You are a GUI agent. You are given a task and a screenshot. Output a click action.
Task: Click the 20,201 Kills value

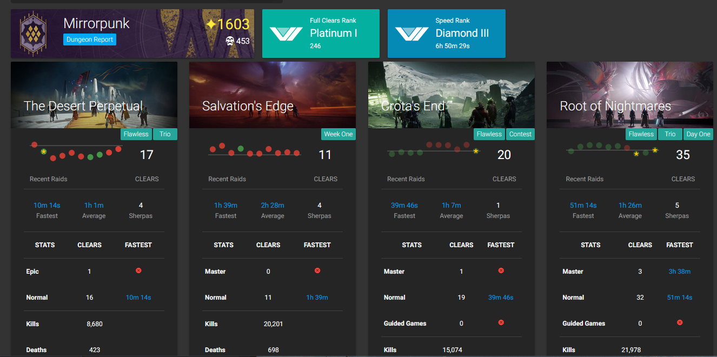point(274,324)
